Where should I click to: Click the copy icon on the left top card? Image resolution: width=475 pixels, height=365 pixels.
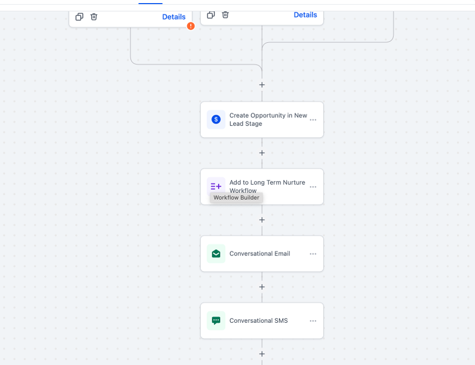tap(79, 17)
